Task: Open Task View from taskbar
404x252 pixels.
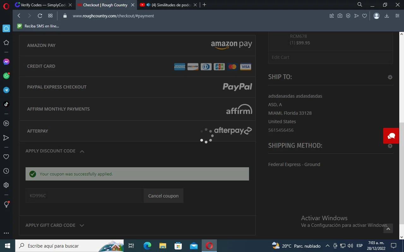Action: (131, 246)
